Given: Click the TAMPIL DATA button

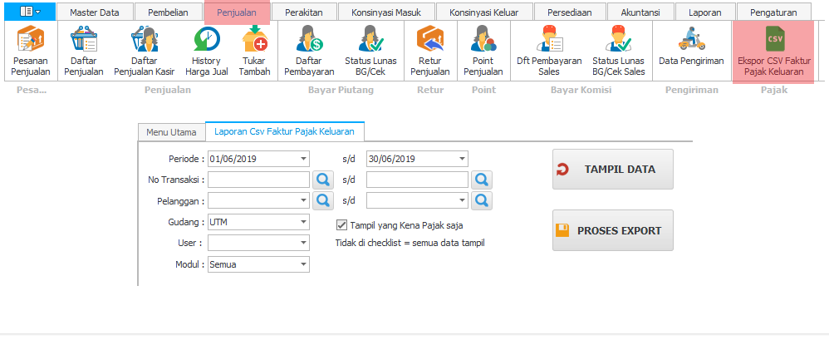Looking at the screenshot, I should tap(612, 170).
